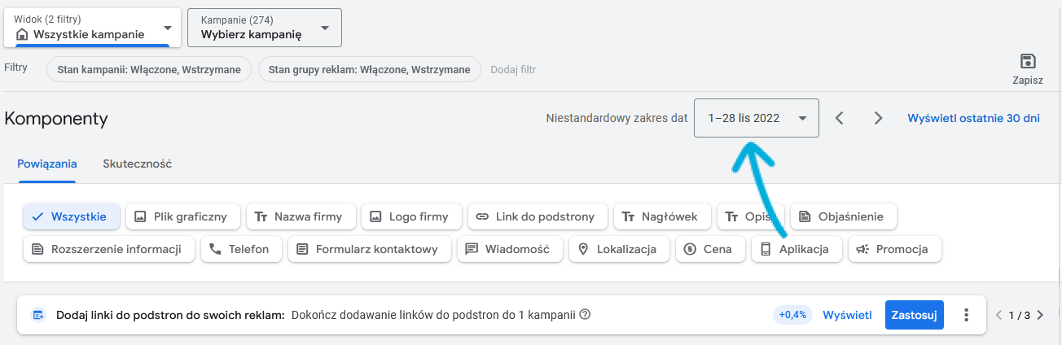Image resolution: width=1062 pixels, height=345 pixels.
Task: Filter by Nazwa firmy
Action: 301,216
